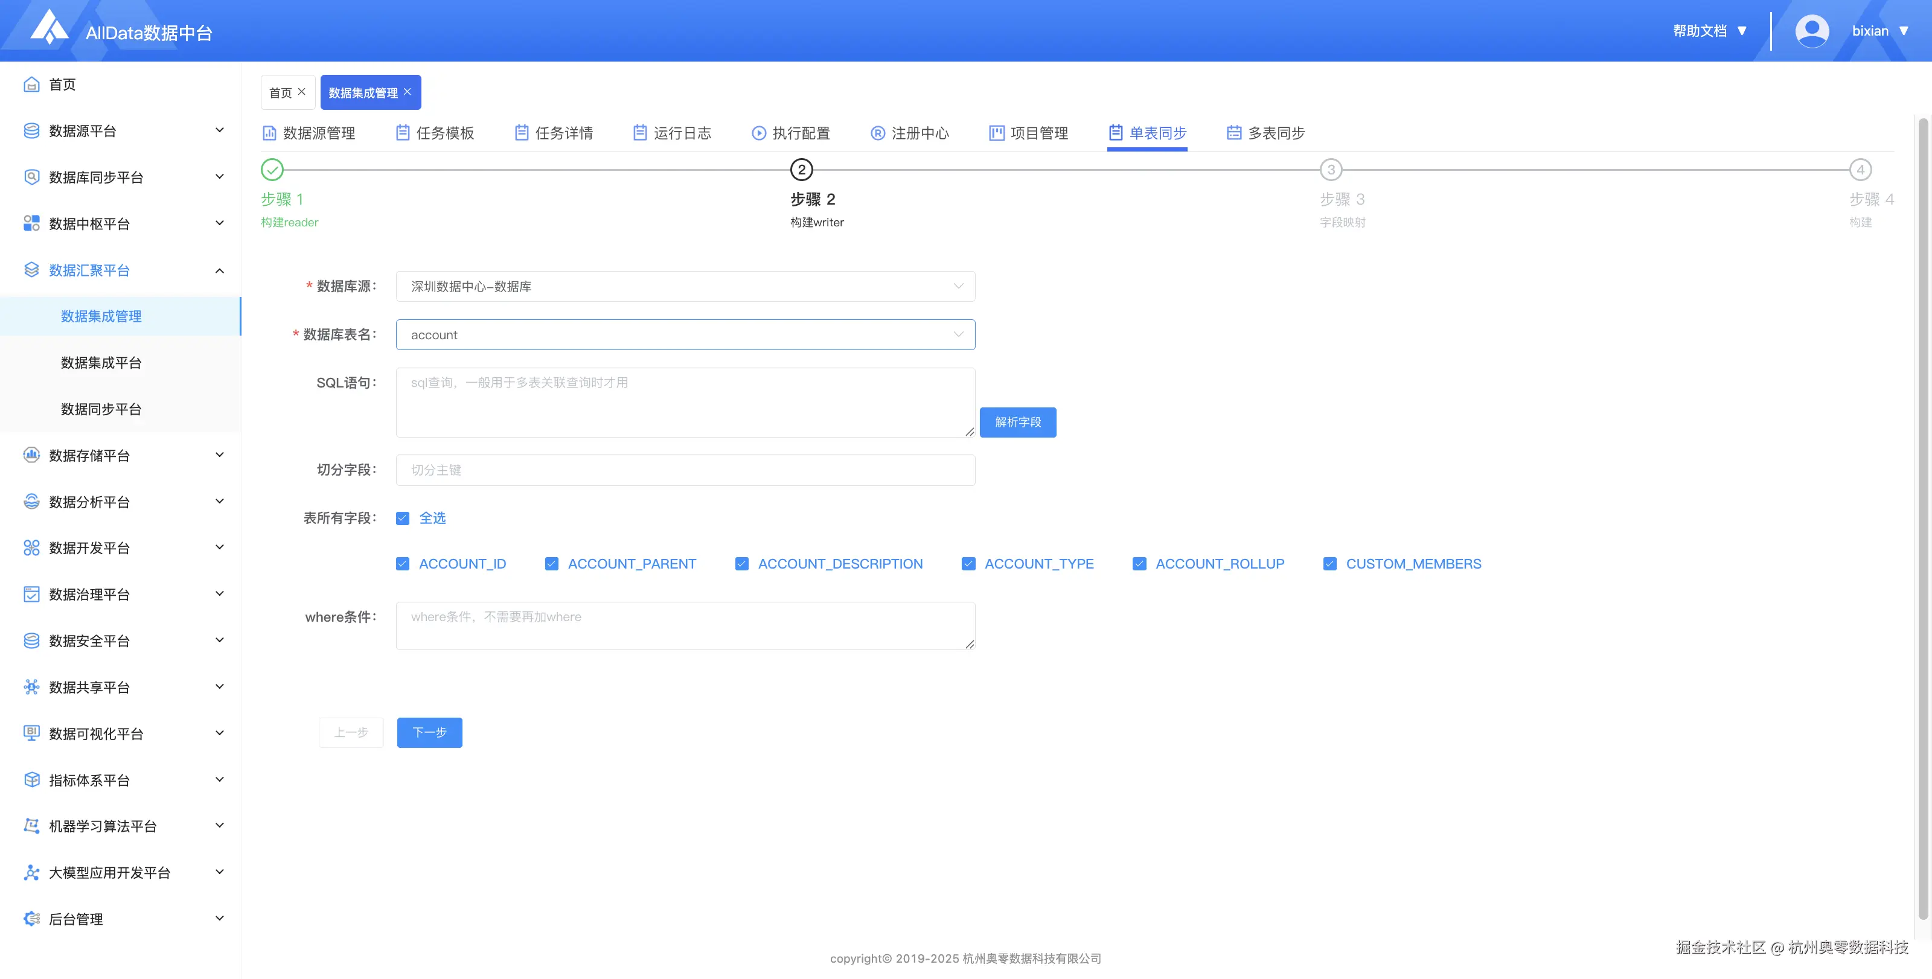This screenshot has width=1932, height=979.
Task: Click the 机器学习算法平台 sidebar icon
Action: point(31,825)
